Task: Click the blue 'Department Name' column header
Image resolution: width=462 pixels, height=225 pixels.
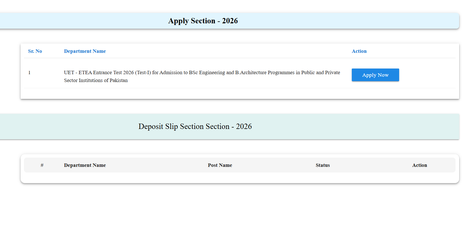Action: (x=85, y=51)
